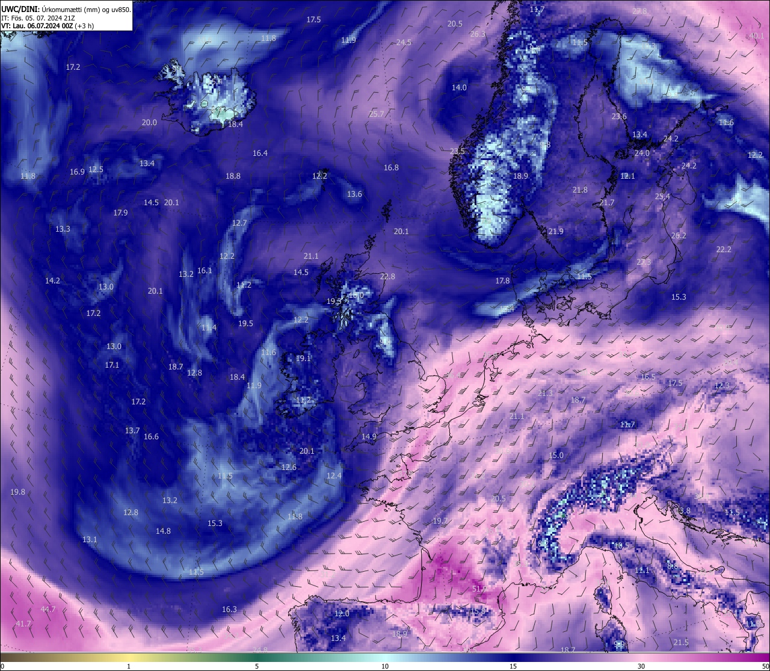770x671 pixels.
Task: Click the 23.6 value on the map
Action: click(619, 117)
